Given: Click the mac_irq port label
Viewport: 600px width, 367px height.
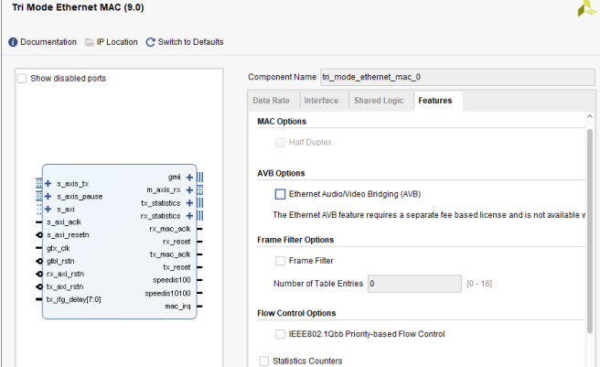Looking at the screenshot, I should click(x=177, y=306).
